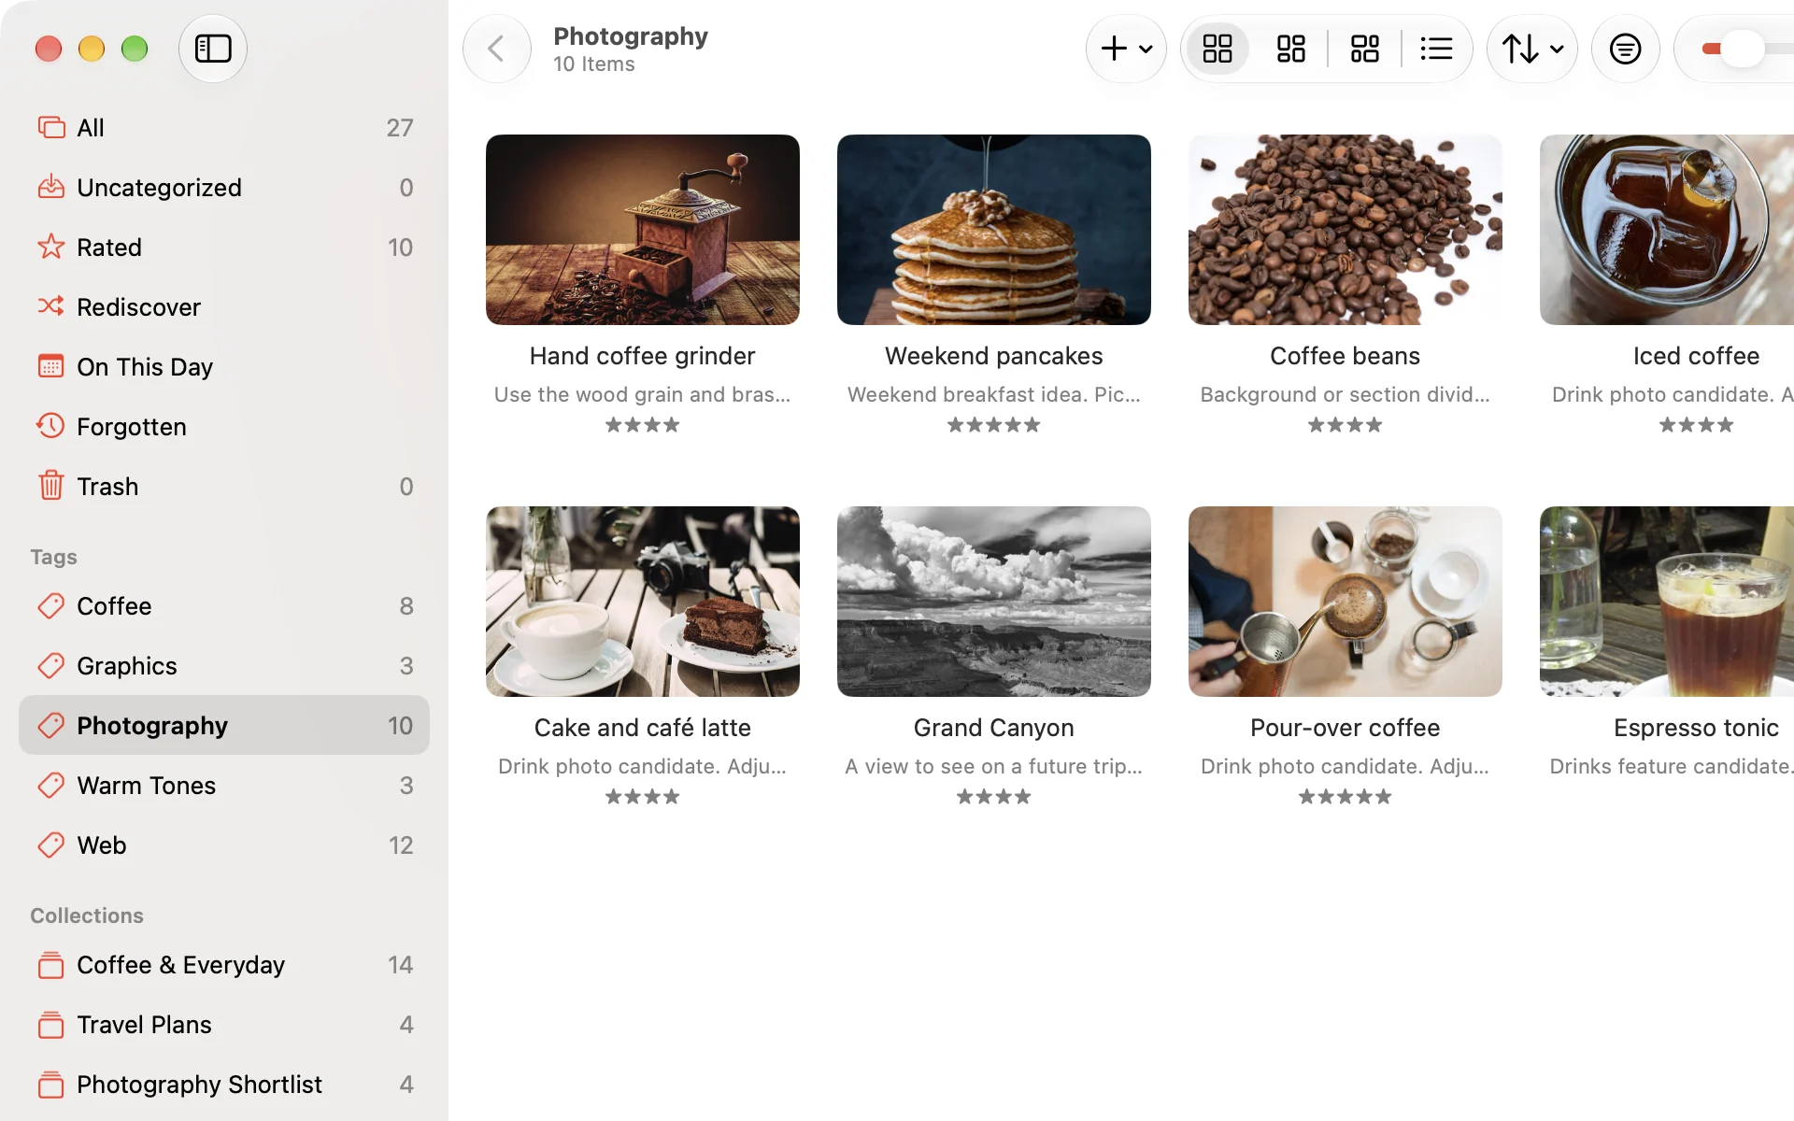
Task: Select the Graphics tag
Action: point(224,666)
